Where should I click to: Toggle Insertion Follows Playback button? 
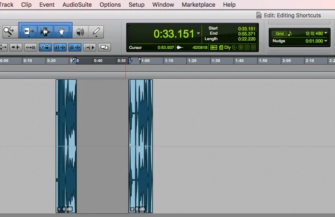(x=89, y=47)
